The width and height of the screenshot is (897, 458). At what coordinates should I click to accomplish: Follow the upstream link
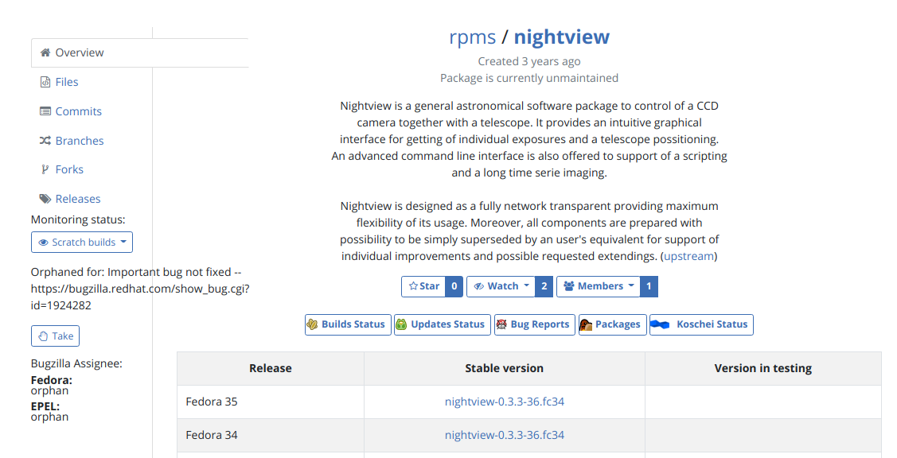click(688, 256)
